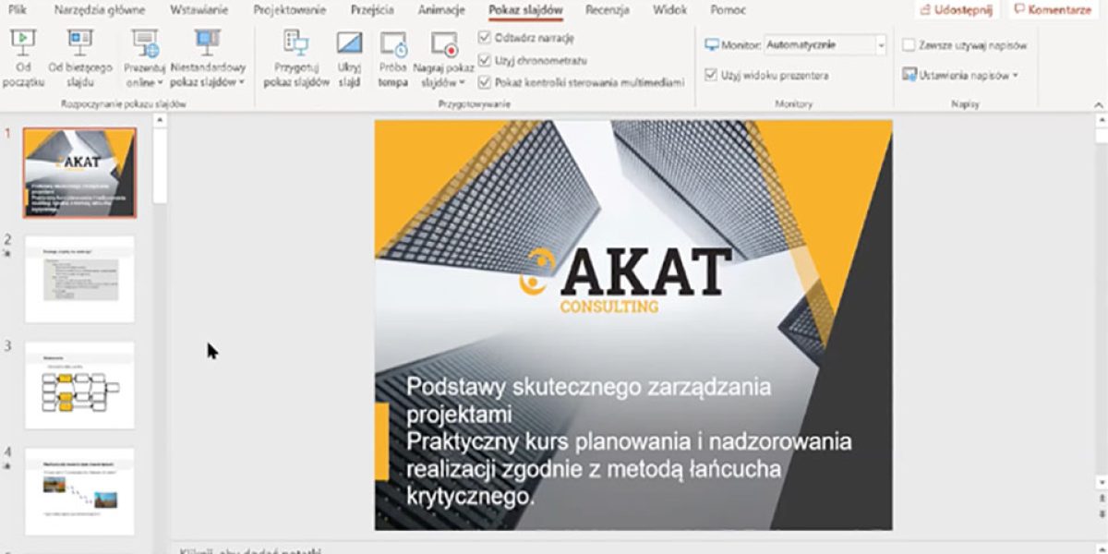Click Przygotuj pokaz slajdów icon
Image resolution: width=1108 pixels, height=554 pixels.
click(x=296, y=43)
